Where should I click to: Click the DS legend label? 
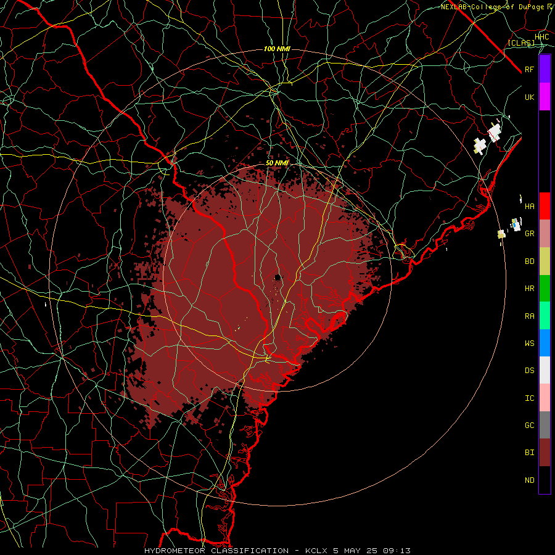pos(530,371)
